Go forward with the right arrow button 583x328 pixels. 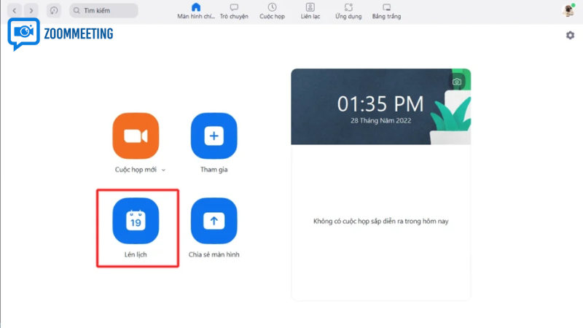[31, 10]
